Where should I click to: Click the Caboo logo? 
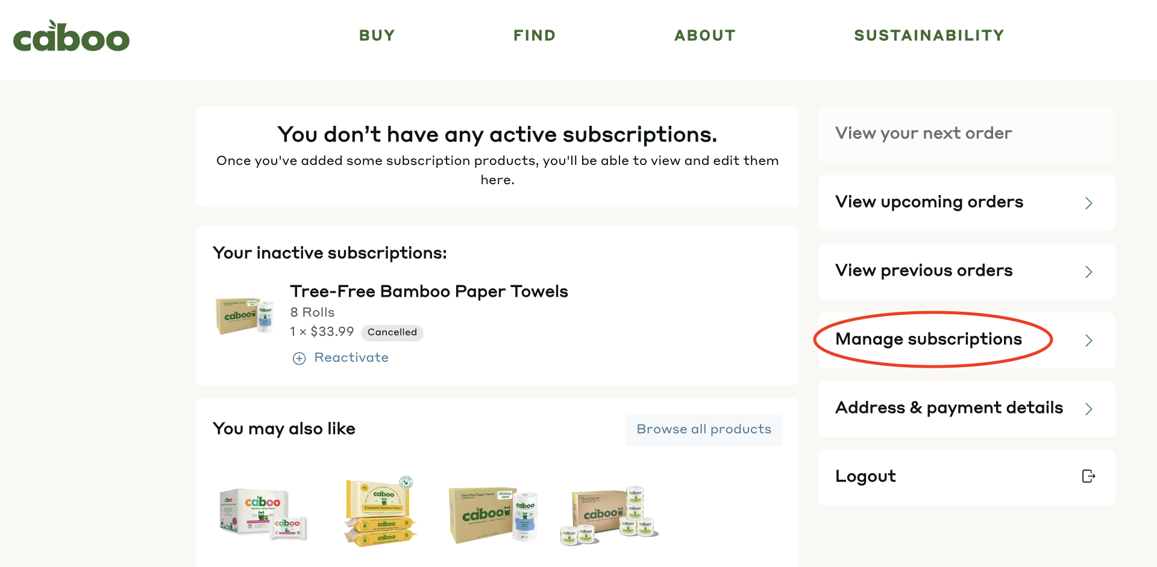point(71,37)
